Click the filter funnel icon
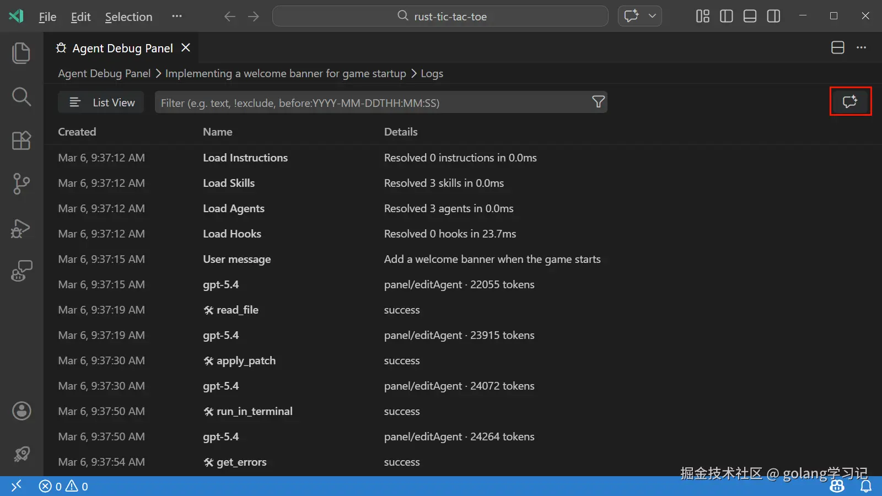The image size is (882, 496). pyautogui.click(x=598, y=102)
